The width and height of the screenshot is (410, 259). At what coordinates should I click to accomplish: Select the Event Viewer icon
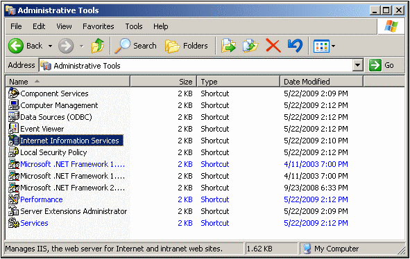(14, 128)
